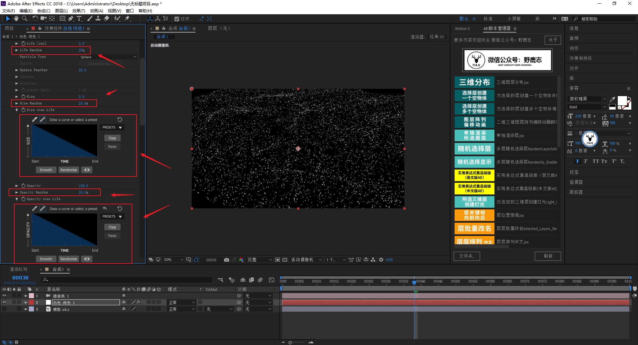The height and width of the screenshot is (345, 638).
Task: Toggle visibility of 白色 纯色 1 layer
Action: tap(4, 302)
